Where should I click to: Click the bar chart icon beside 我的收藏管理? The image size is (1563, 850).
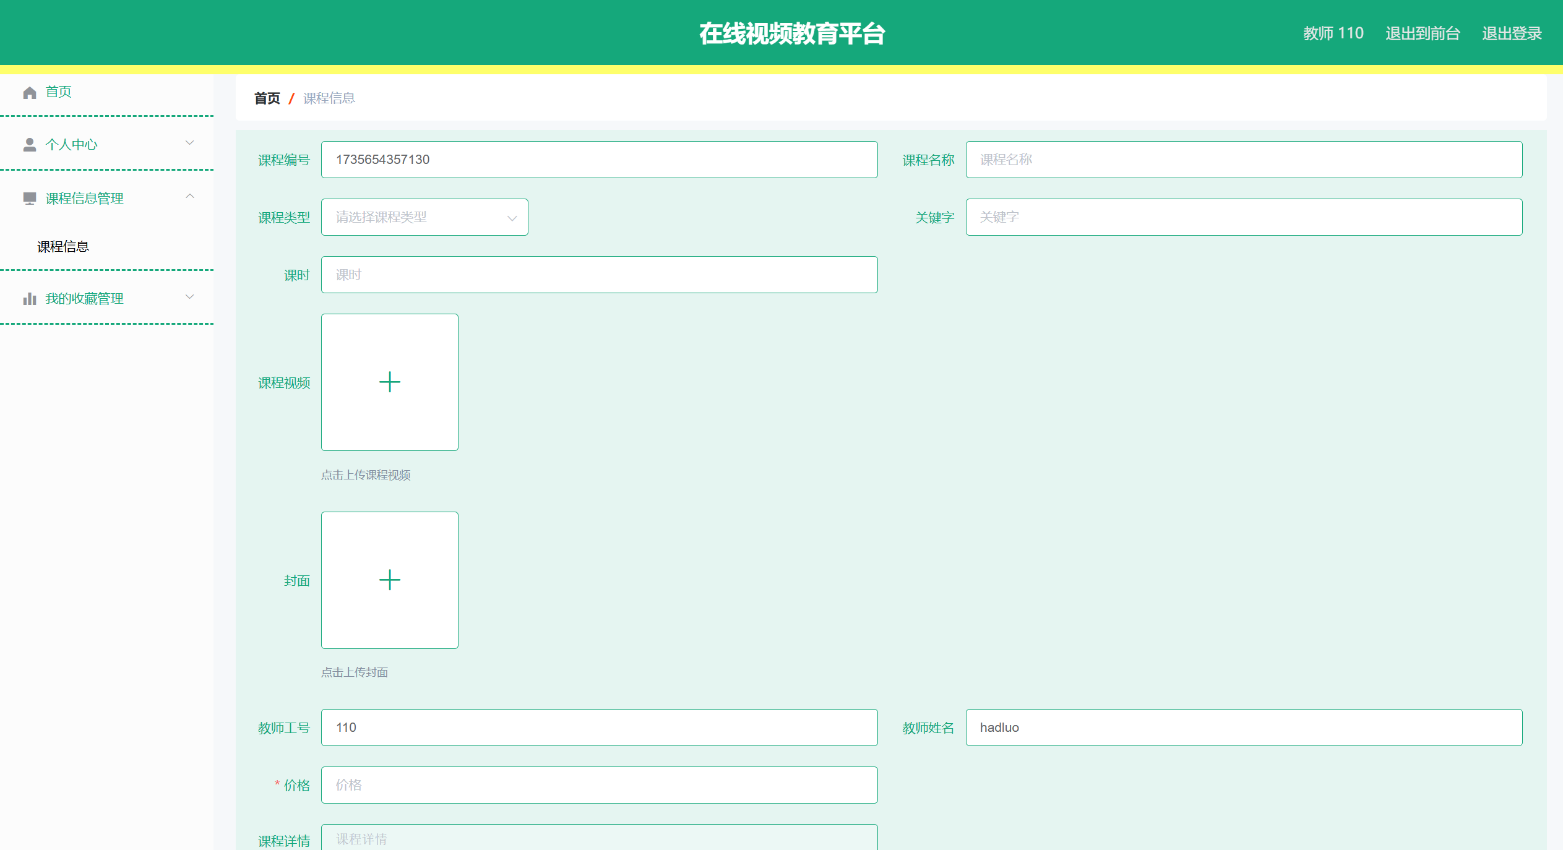pyautogui.click(x=29, y=299)
